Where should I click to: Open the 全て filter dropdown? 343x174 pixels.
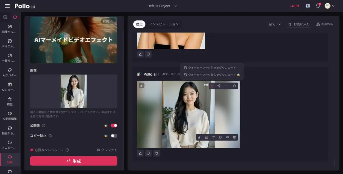(x=275, y=24)
